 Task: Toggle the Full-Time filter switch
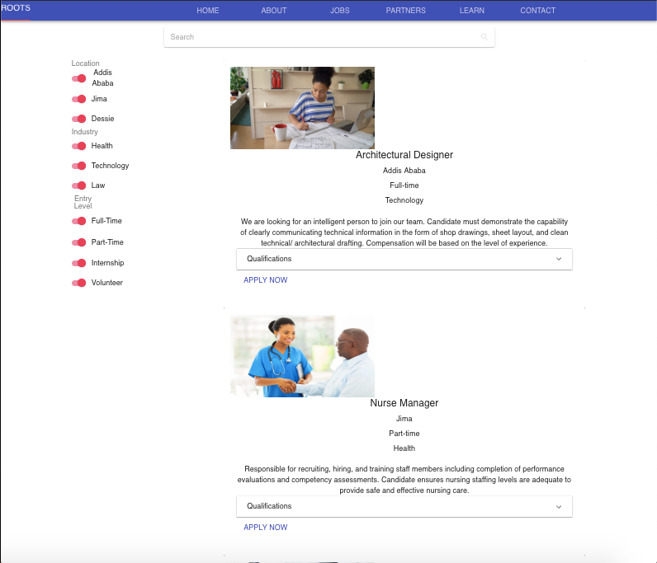[x=78, y=221]
